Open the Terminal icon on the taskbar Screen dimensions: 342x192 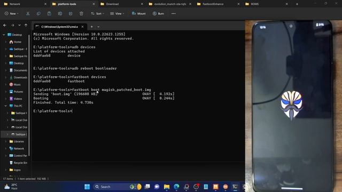tap(235, 187)
